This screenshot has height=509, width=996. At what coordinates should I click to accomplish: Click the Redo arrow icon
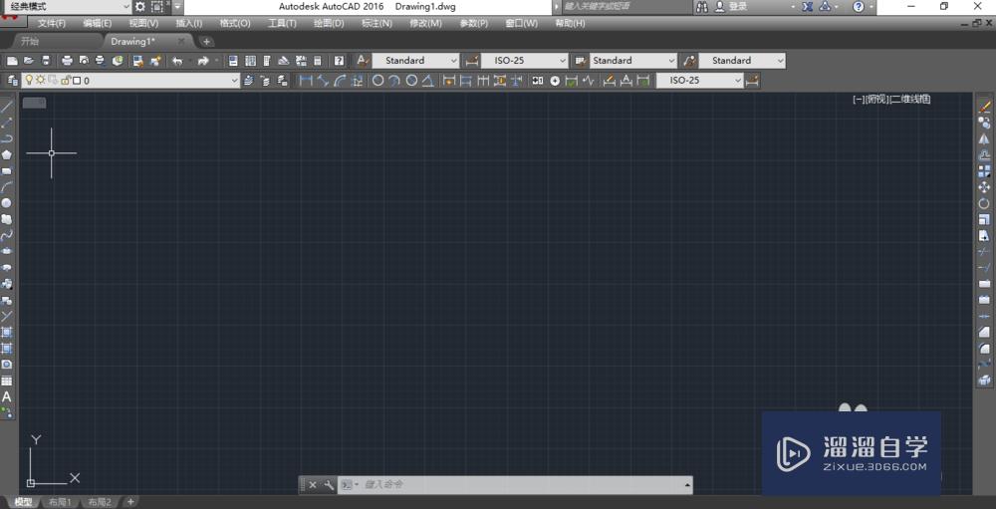click(203, 61)
